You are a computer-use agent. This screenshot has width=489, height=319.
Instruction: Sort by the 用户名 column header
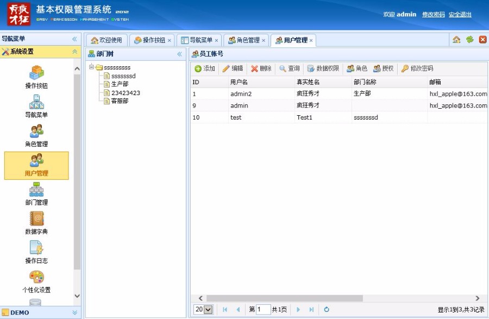pyautogui.click(x=261, y=82)
